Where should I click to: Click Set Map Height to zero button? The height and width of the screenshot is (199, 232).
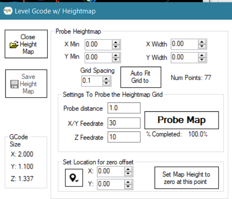click(x=186, y=178)
